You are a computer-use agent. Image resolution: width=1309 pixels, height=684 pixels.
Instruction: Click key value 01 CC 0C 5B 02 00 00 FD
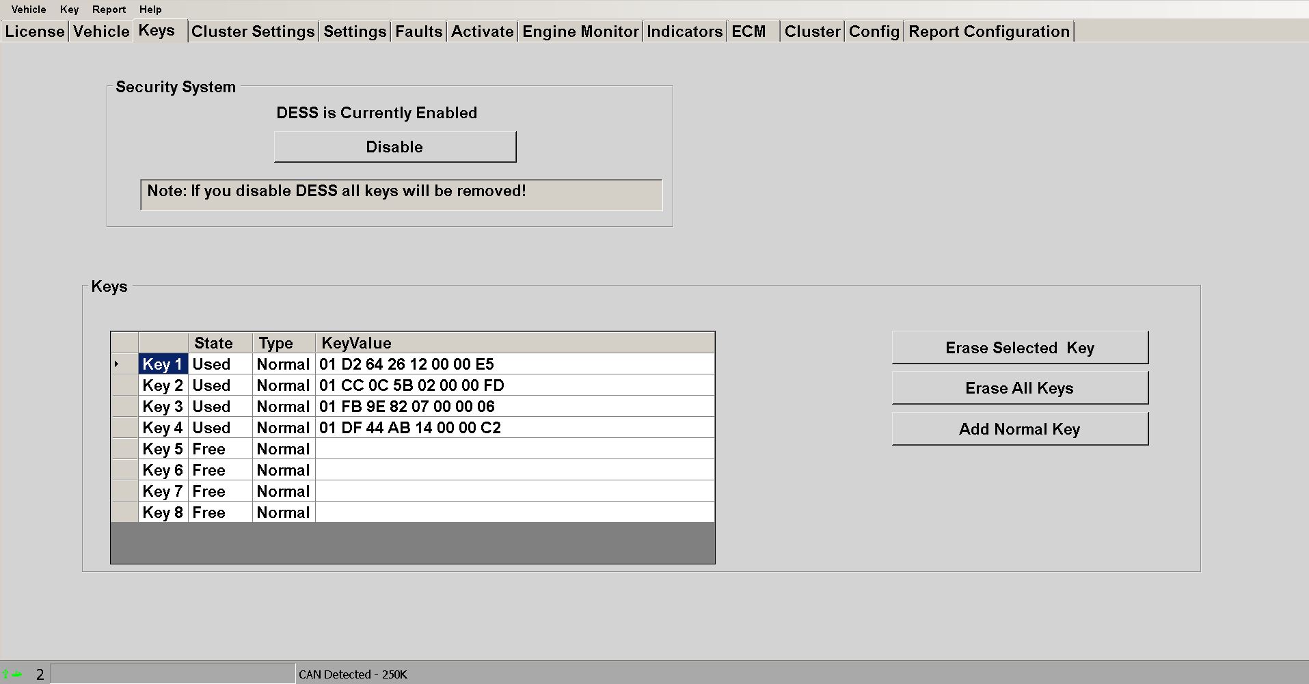point(515,385)
